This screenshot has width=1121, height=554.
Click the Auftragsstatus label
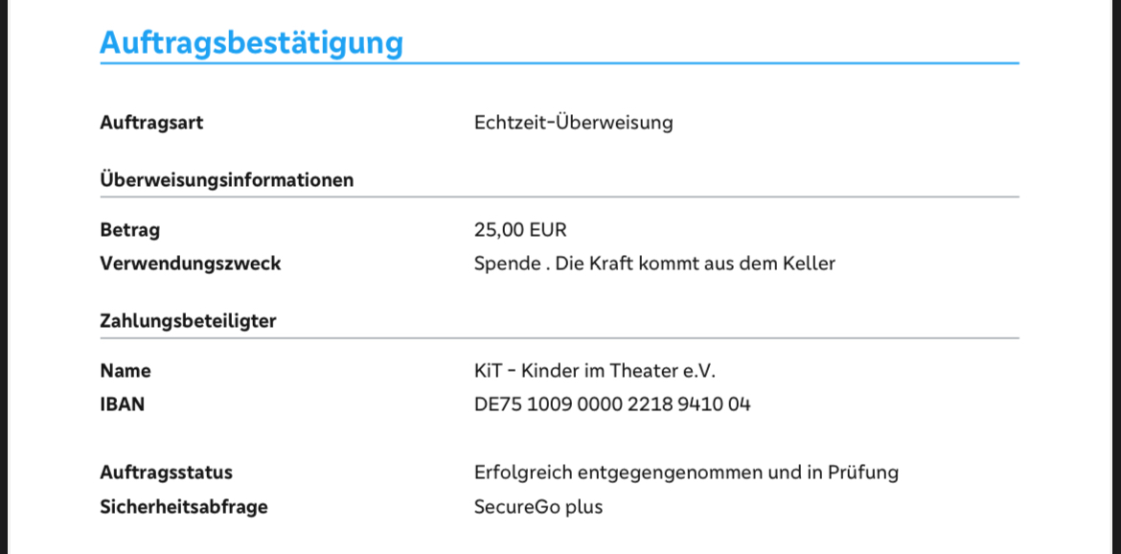click(166, 473)
